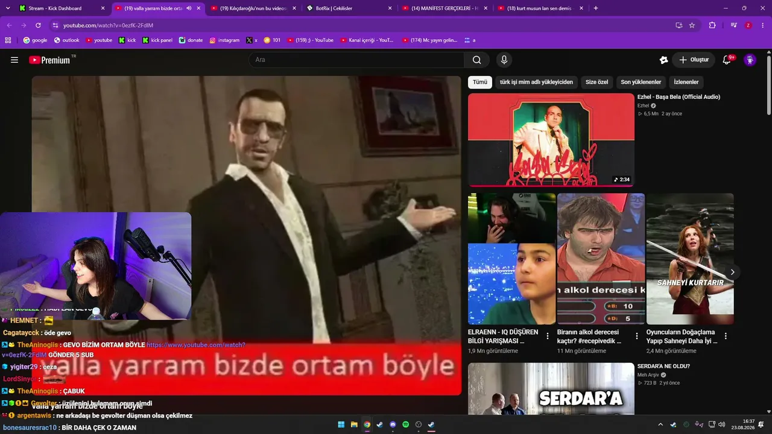Close the BotRix Cekilisler tab
Image resolution: width=772 pixels, height=434 pixels.
tap(390, 8)
